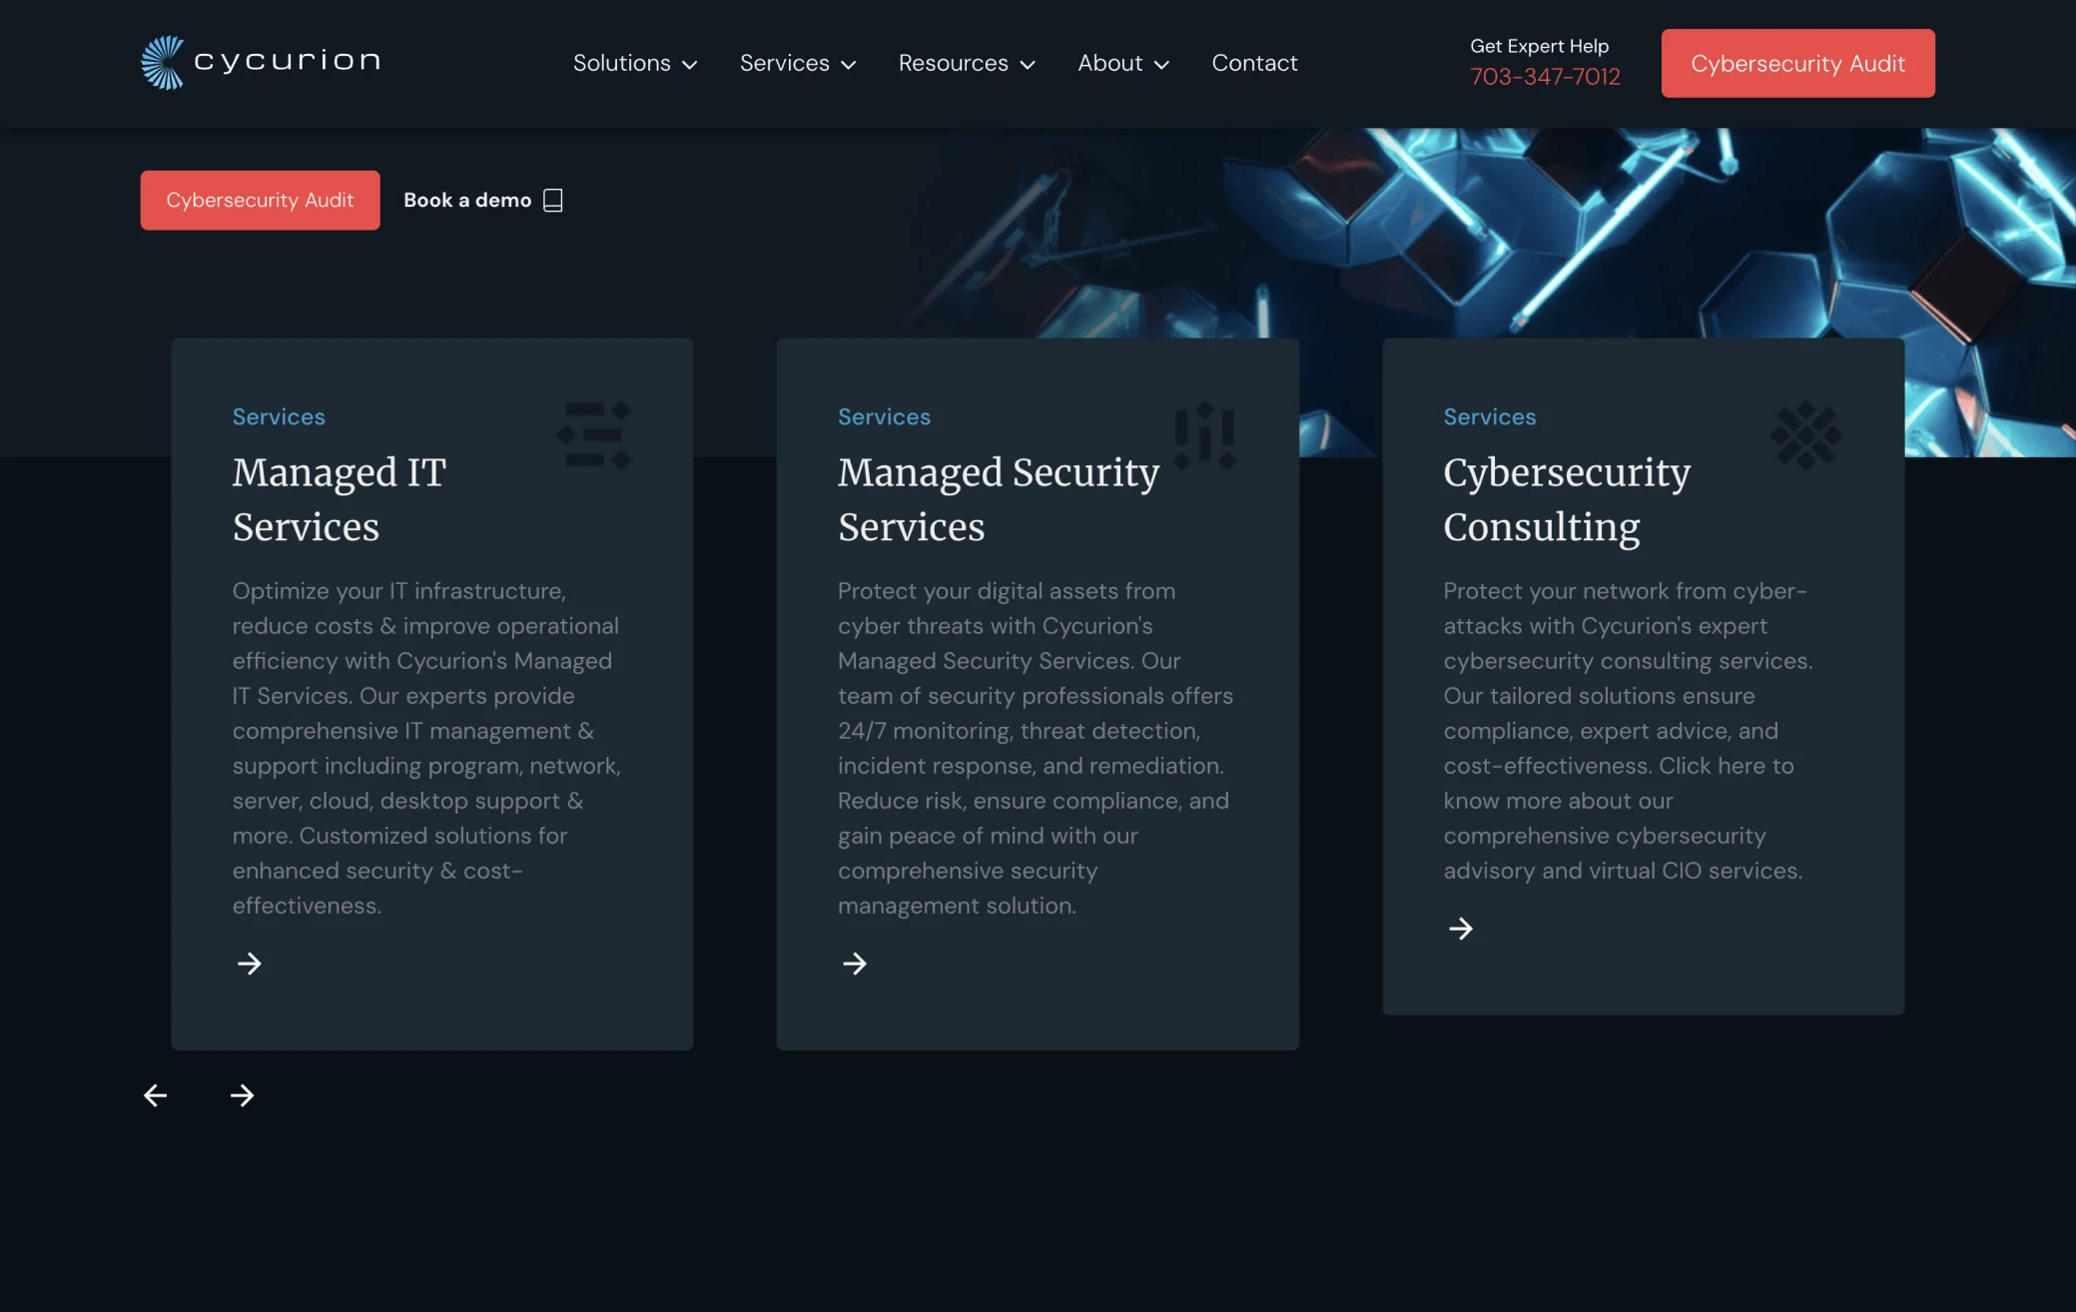This screenshot has width=2076, height=1312.
Task: Click the hero Cybersecurity Audit button
Action: click(260, 200)
